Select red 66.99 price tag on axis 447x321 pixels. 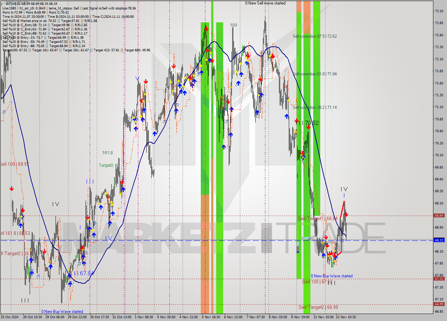[x=439, y=304]
